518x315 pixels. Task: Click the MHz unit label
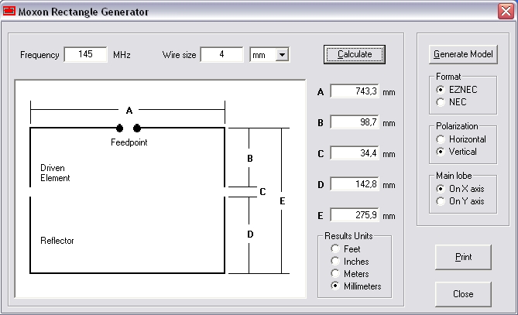(x=122, y=55)
